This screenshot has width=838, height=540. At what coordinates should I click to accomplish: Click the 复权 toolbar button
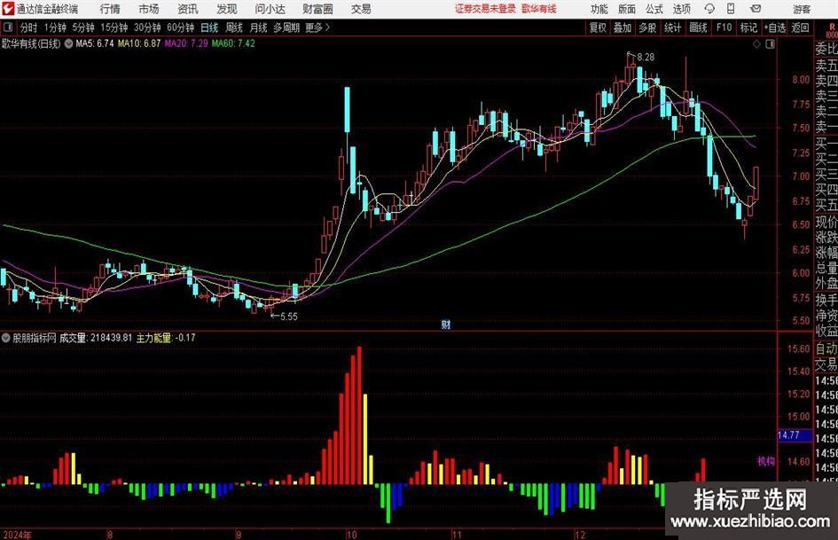(x=598, y=27)
